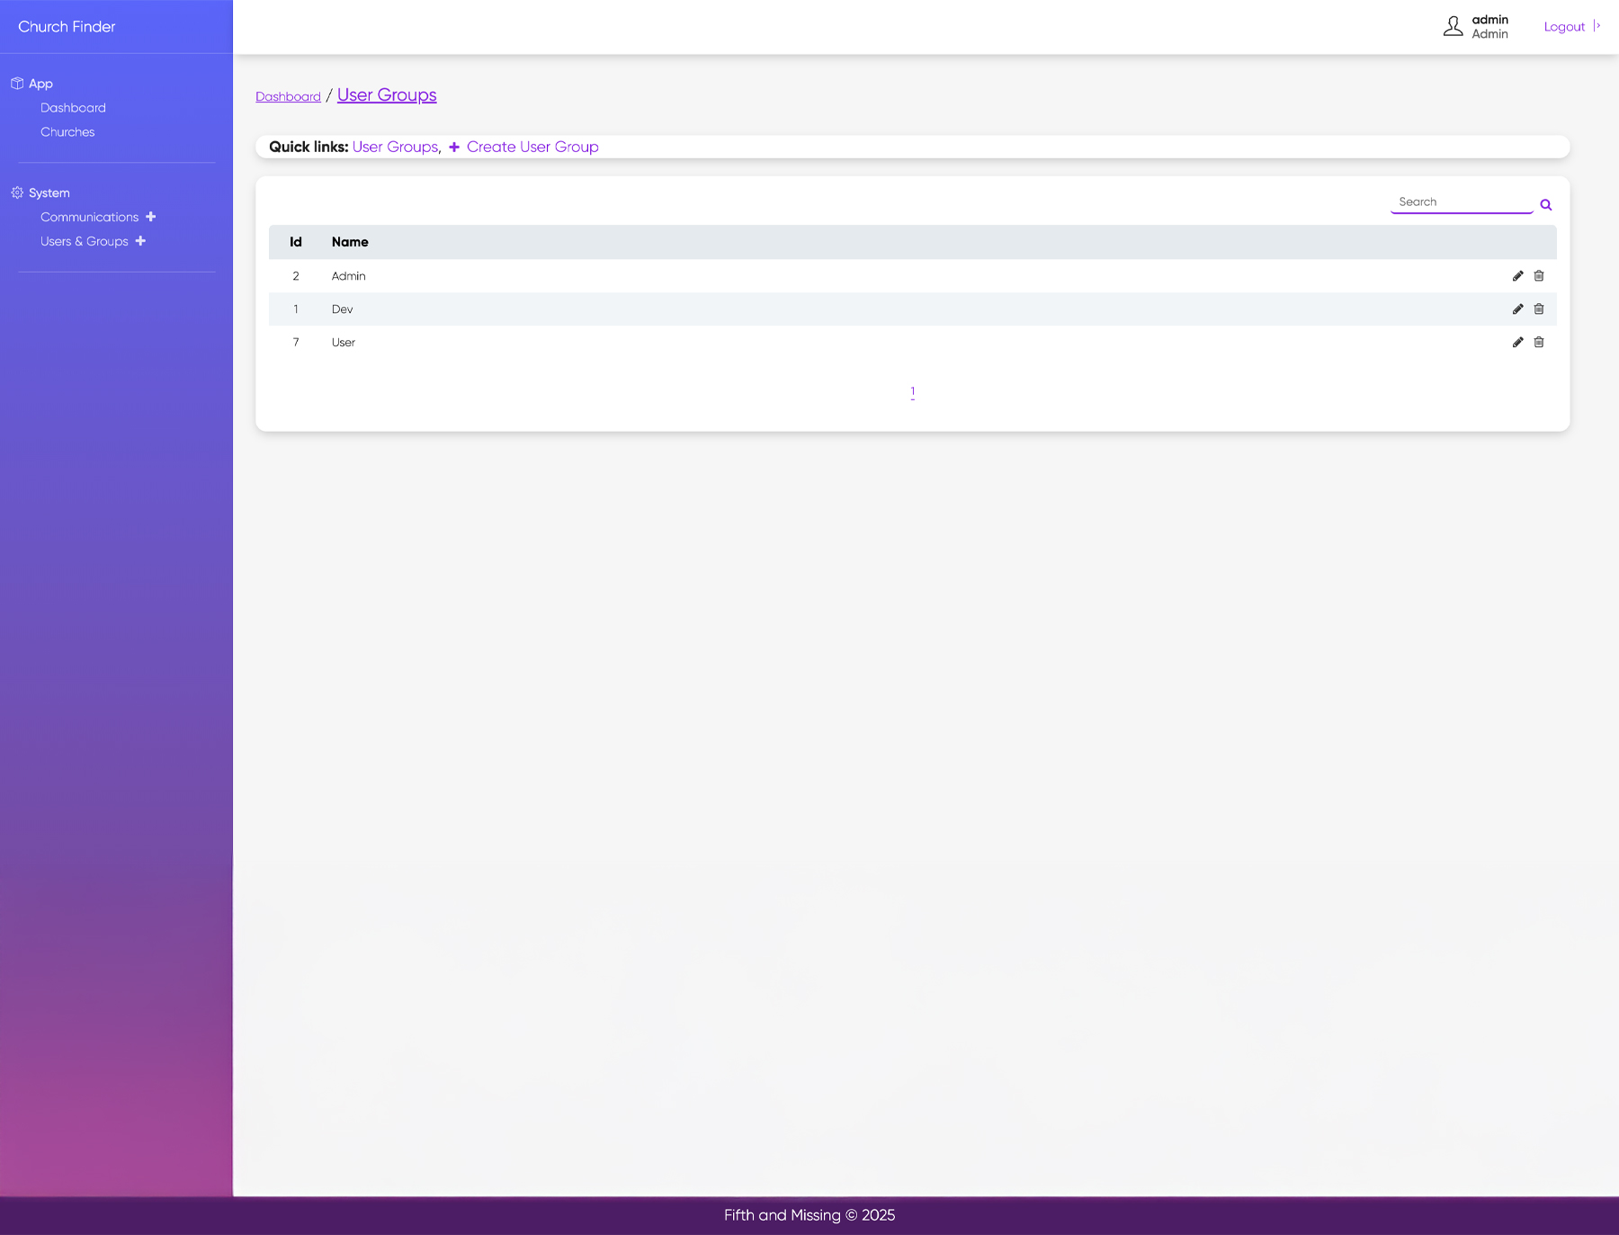Edit the Admin user group
Image resolution: width=1619 pixels, height=1235 pixels.
pyautogui.click(x=1517, y=276)
